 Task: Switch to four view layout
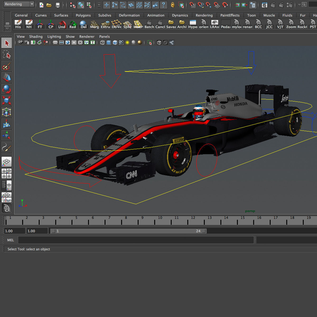pos(7,174)
